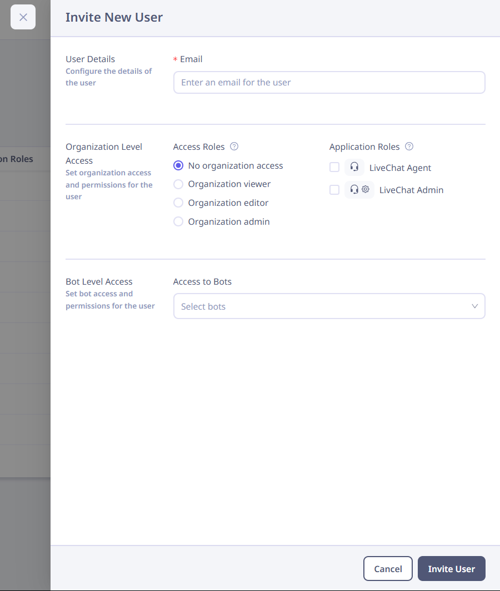Click the LiveChat Admin headset gear icon

(359, 190)
